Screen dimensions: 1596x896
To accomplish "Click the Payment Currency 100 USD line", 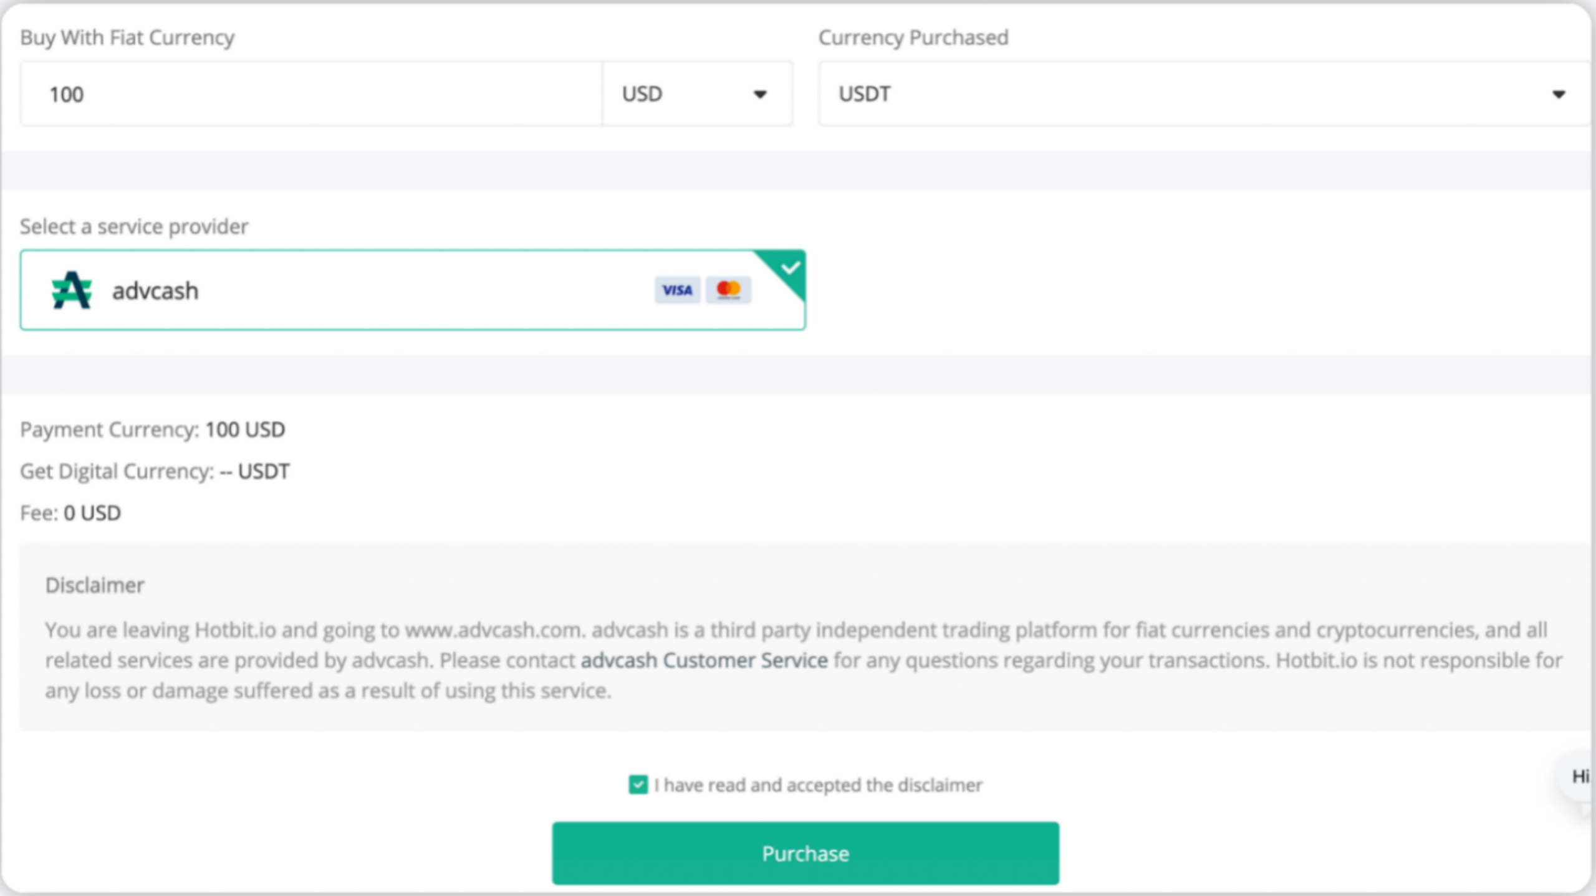I will (x=153, y=430).
